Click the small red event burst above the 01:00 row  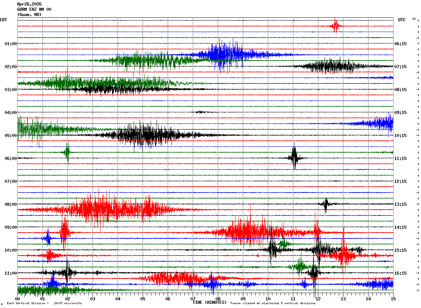(336, 26)
